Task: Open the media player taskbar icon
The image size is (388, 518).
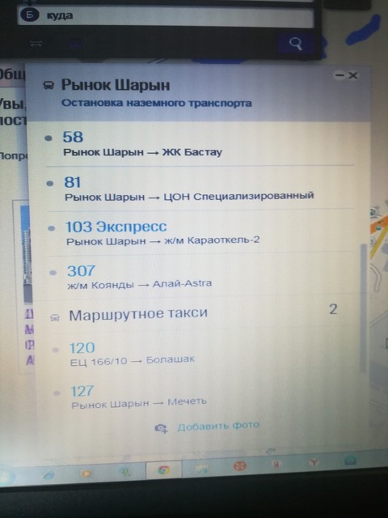Action: (86, 473)
